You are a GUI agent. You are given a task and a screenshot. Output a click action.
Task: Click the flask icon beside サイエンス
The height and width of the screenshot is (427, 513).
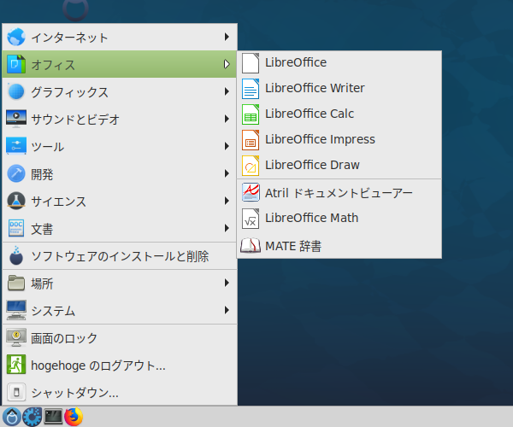coord(16,201)
